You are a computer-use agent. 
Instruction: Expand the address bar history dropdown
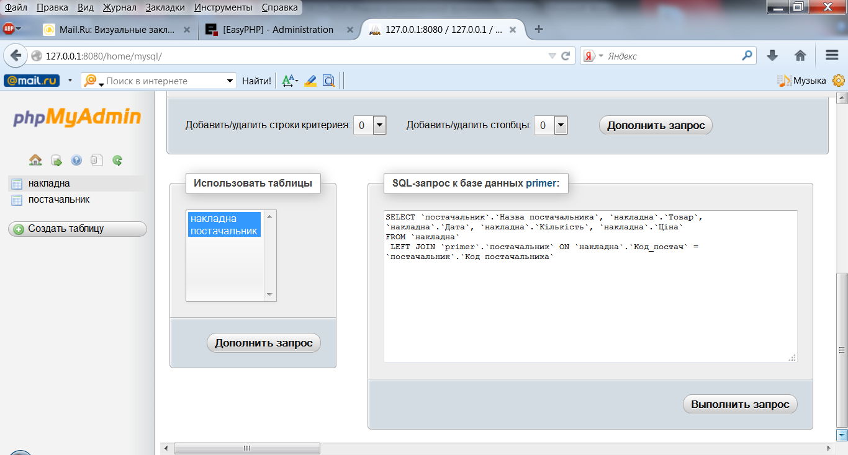(x=552, y=56)
